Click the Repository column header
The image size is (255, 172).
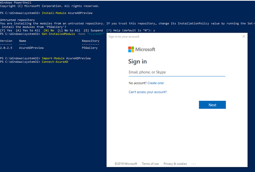91,41
